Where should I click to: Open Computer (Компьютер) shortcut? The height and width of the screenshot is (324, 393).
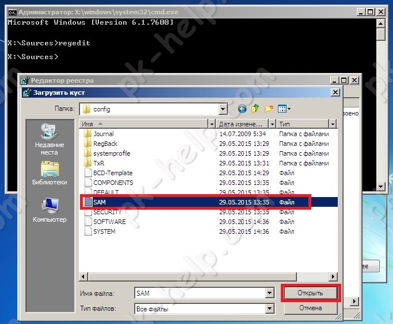click(49, 210)
